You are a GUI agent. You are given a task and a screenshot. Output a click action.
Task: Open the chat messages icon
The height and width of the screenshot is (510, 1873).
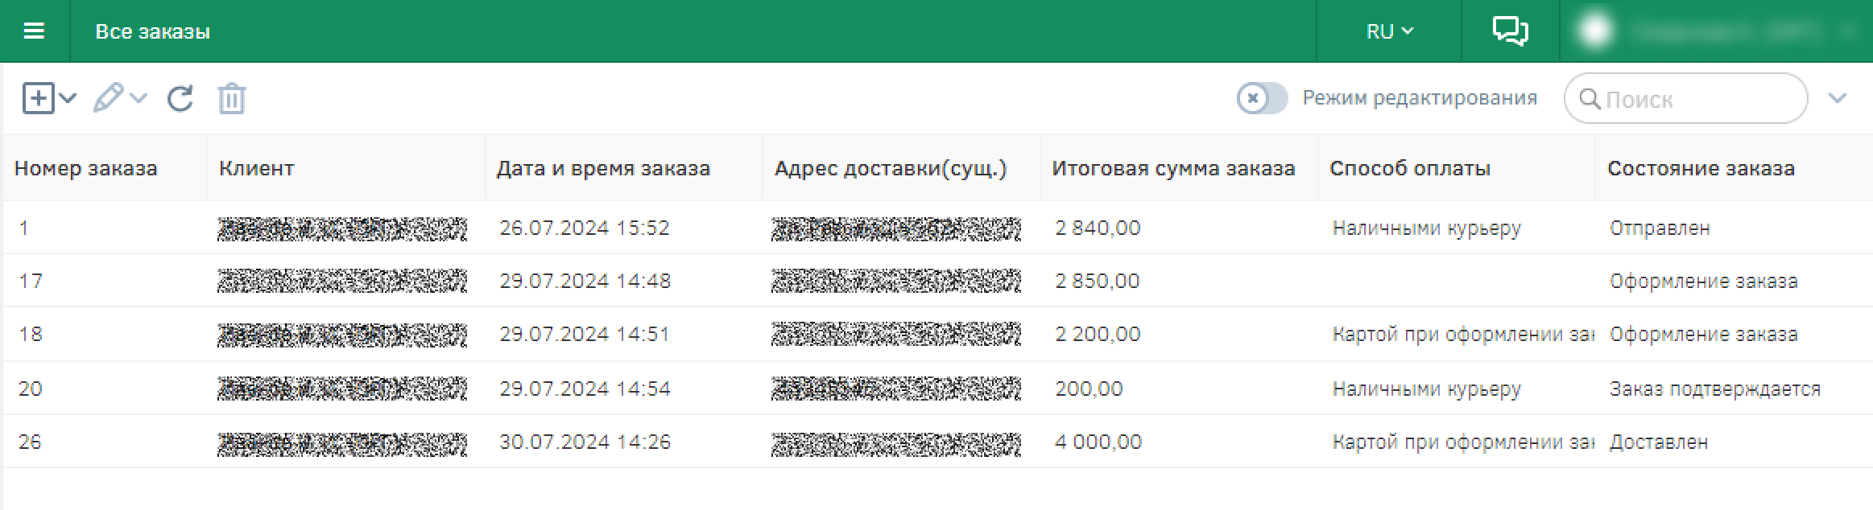(x=1510, y=31)
